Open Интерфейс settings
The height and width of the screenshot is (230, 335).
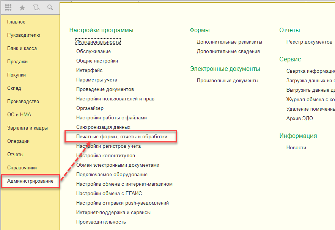coord(89,70)
